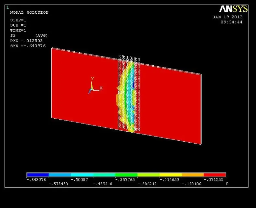Click the 09:34:44 timestamp
Viewport: 256px width, 208px height.
232,22
